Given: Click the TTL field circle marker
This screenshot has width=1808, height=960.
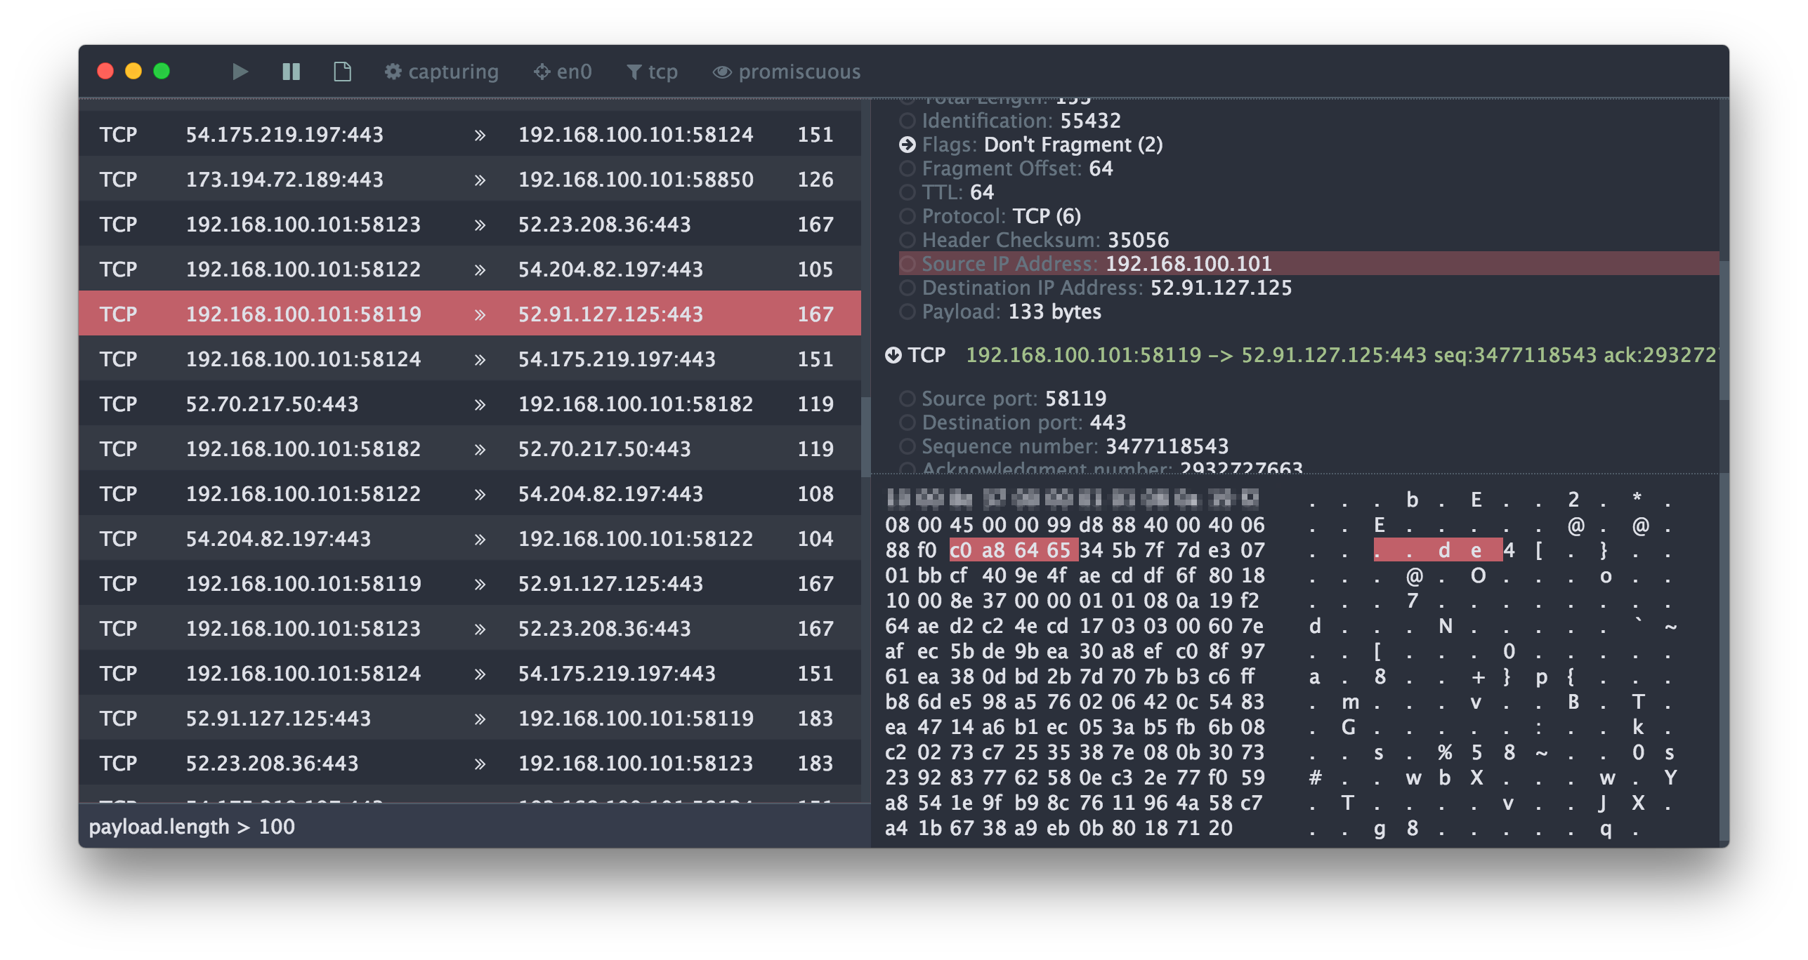Looking at the screenshot, I should coord(908,192).
